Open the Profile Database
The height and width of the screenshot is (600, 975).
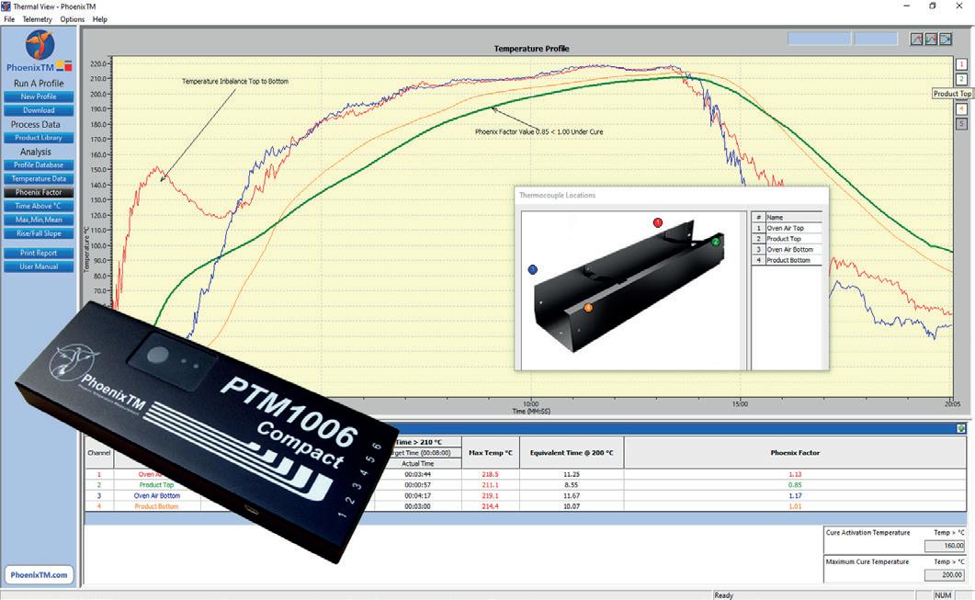tap(39, 165)
